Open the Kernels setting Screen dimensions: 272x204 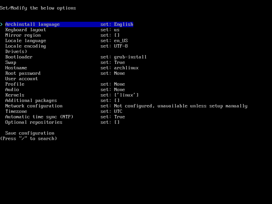click(x=15, y=95)
